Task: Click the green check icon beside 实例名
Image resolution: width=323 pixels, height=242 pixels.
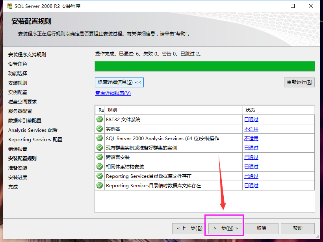Action: coord(100,129)
